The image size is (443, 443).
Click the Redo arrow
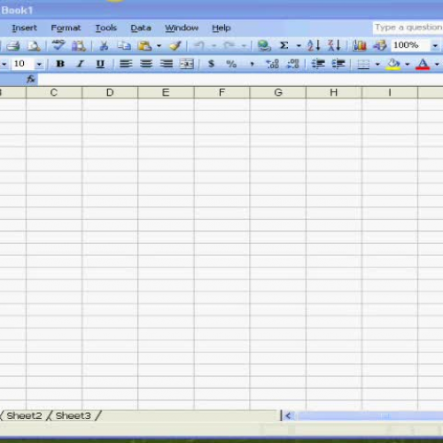click(x=229, y=46)
